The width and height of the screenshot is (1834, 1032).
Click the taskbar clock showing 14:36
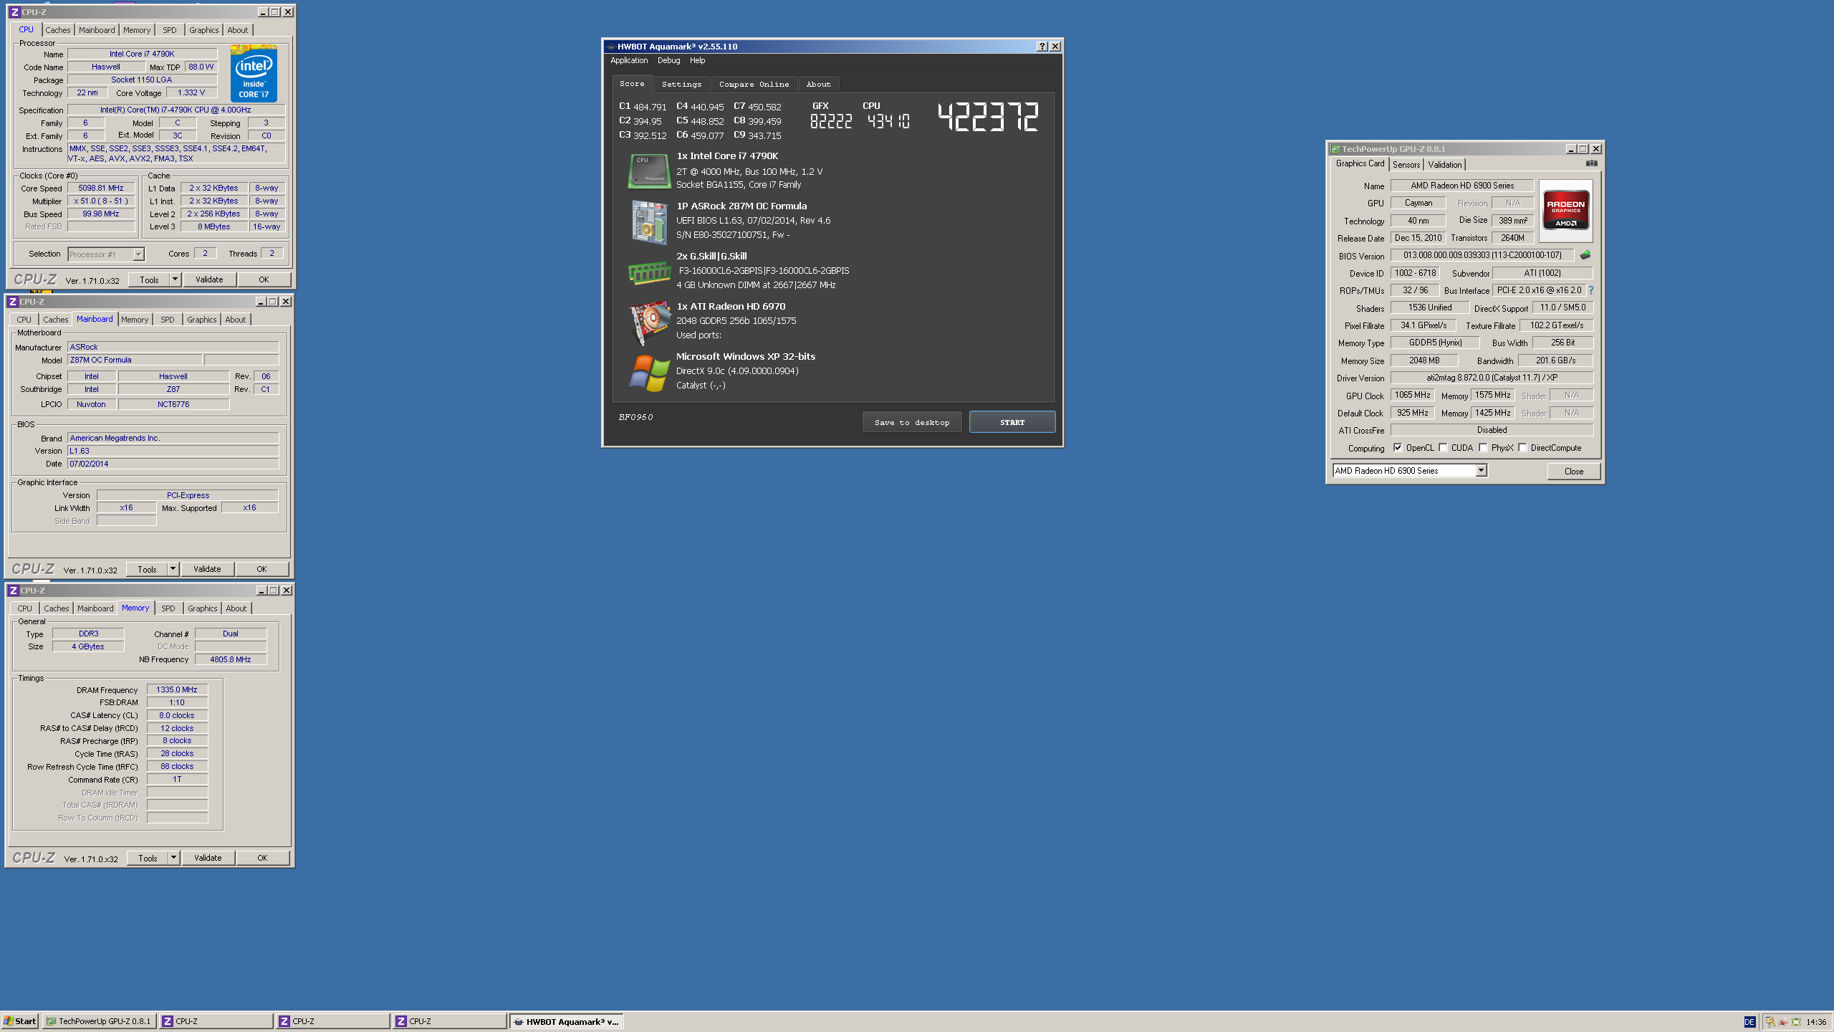coord(1816,1022)
